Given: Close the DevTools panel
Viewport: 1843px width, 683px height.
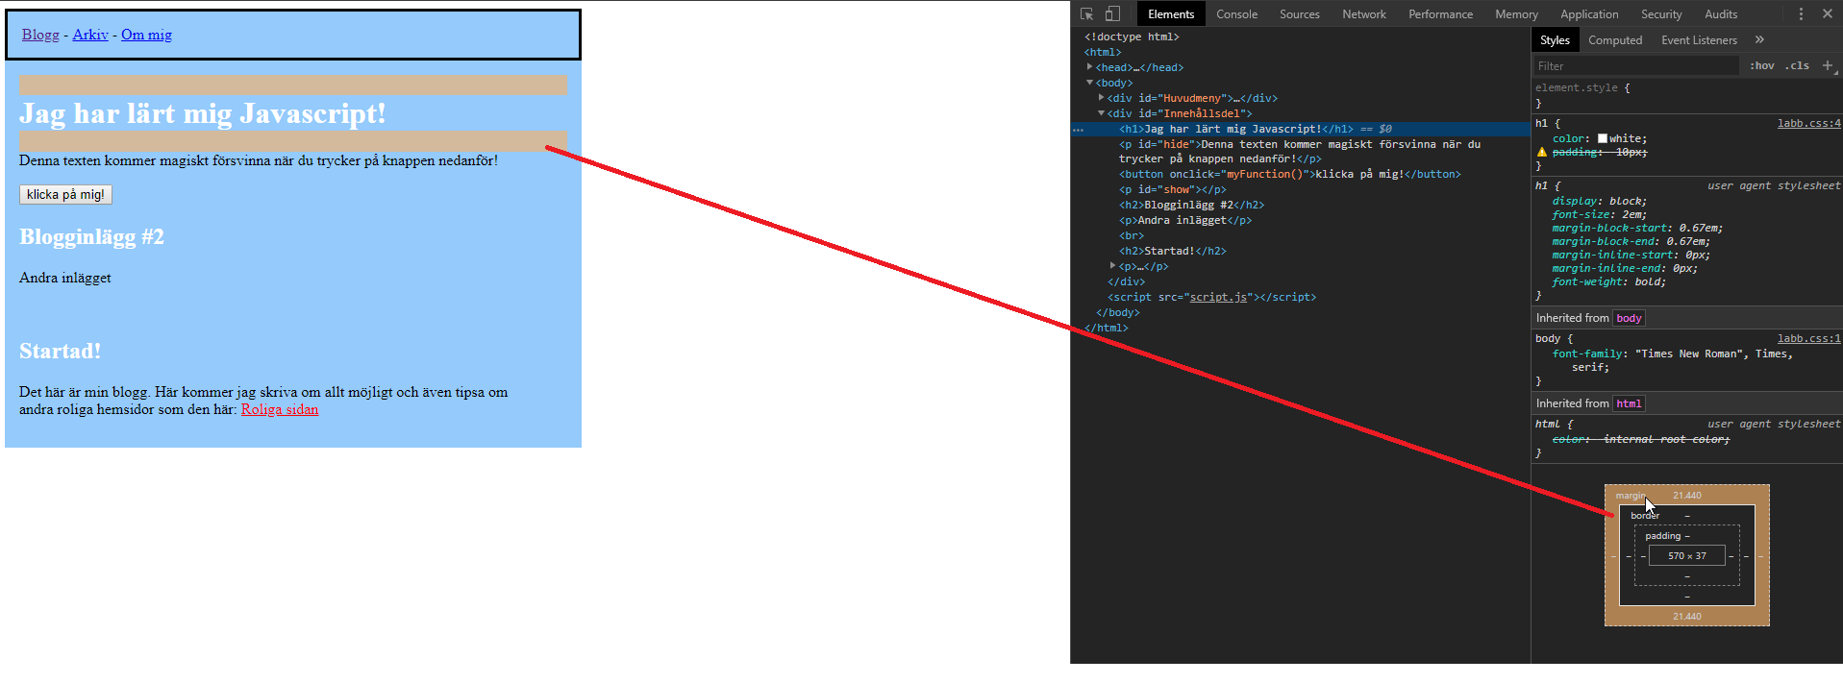Looking at the screenshot, I should coord(1828,13).
